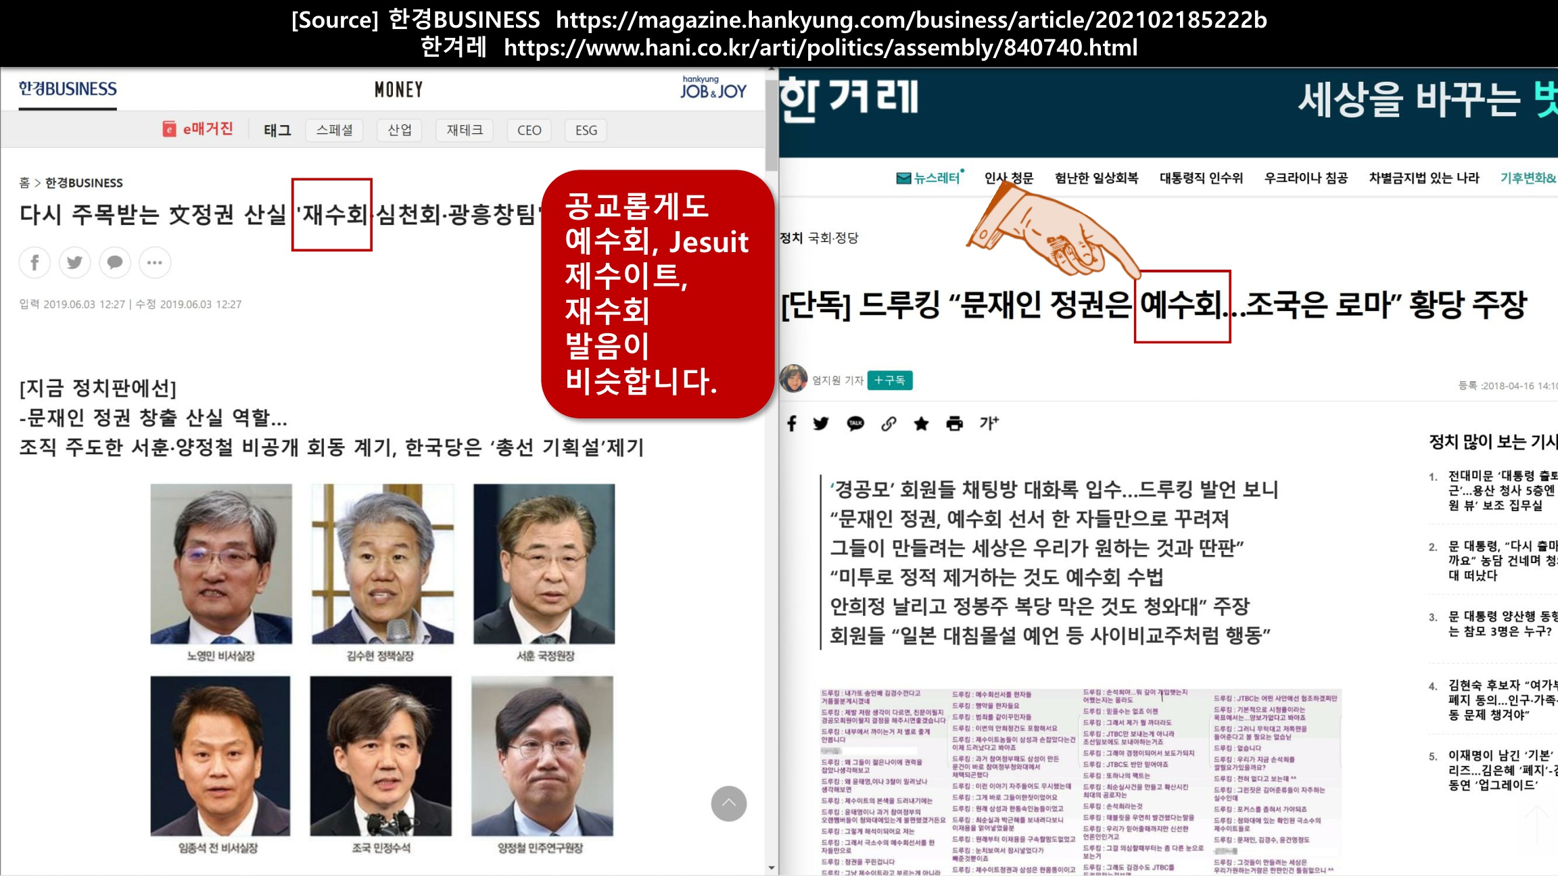Screen dimensions: 1558x876
Task: Click the hankyung JOB&JOY logo
Action: coord(713,88)
